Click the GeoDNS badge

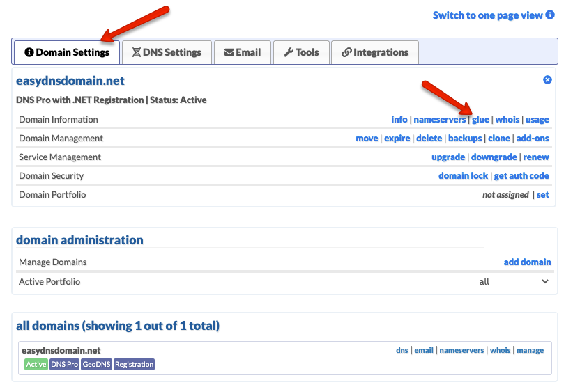[x=96, y=364]
